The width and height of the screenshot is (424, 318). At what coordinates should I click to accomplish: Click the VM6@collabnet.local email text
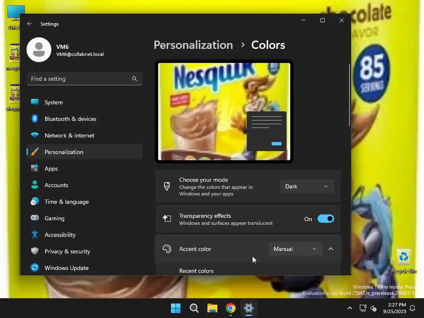[x=80, y=54]
